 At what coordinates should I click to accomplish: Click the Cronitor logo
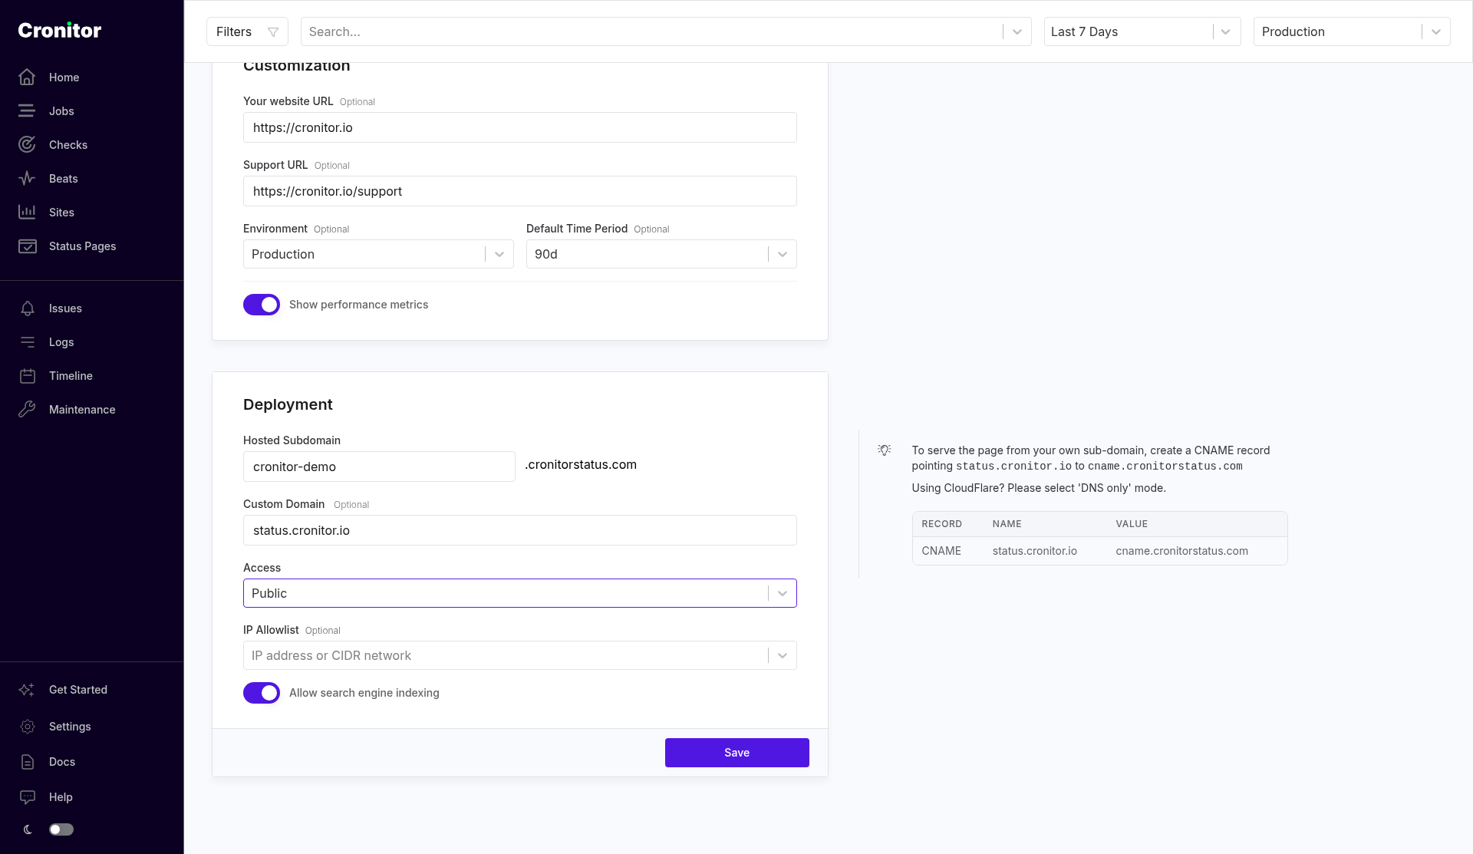pos(60,31)
